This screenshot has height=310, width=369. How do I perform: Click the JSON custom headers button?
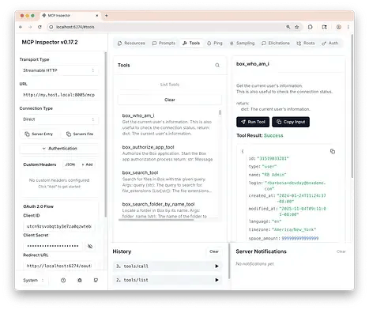click(70, 164)
